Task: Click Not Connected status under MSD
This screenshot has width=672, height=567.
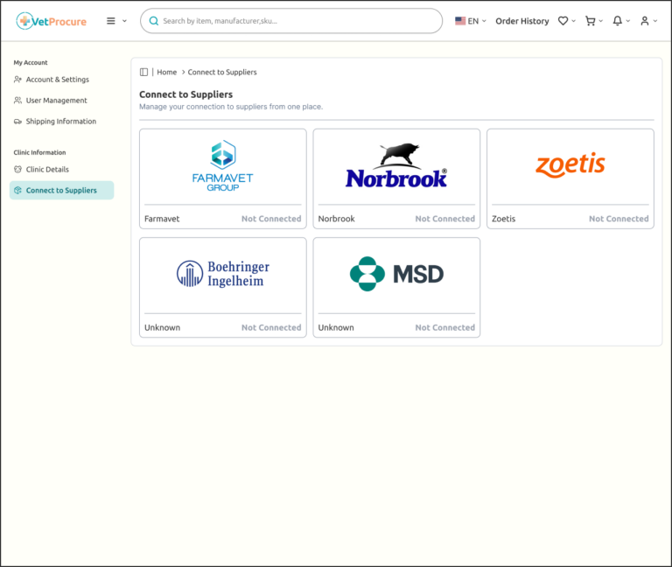Action: [444, 327]
